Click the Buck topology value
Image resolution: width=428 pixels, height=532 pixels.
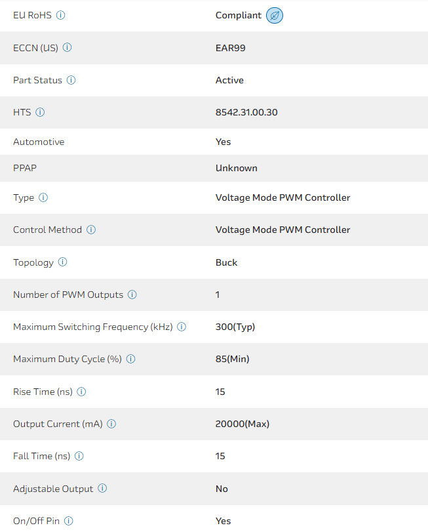coord(226,262)
